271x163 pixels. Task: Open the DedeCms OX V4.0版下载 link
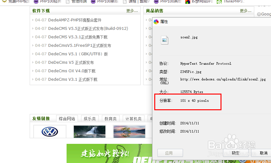(72, 71)
